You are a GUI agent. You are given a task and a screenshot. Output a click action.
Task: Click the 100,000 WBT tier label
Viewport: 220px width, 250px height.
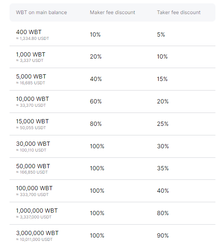34,188
